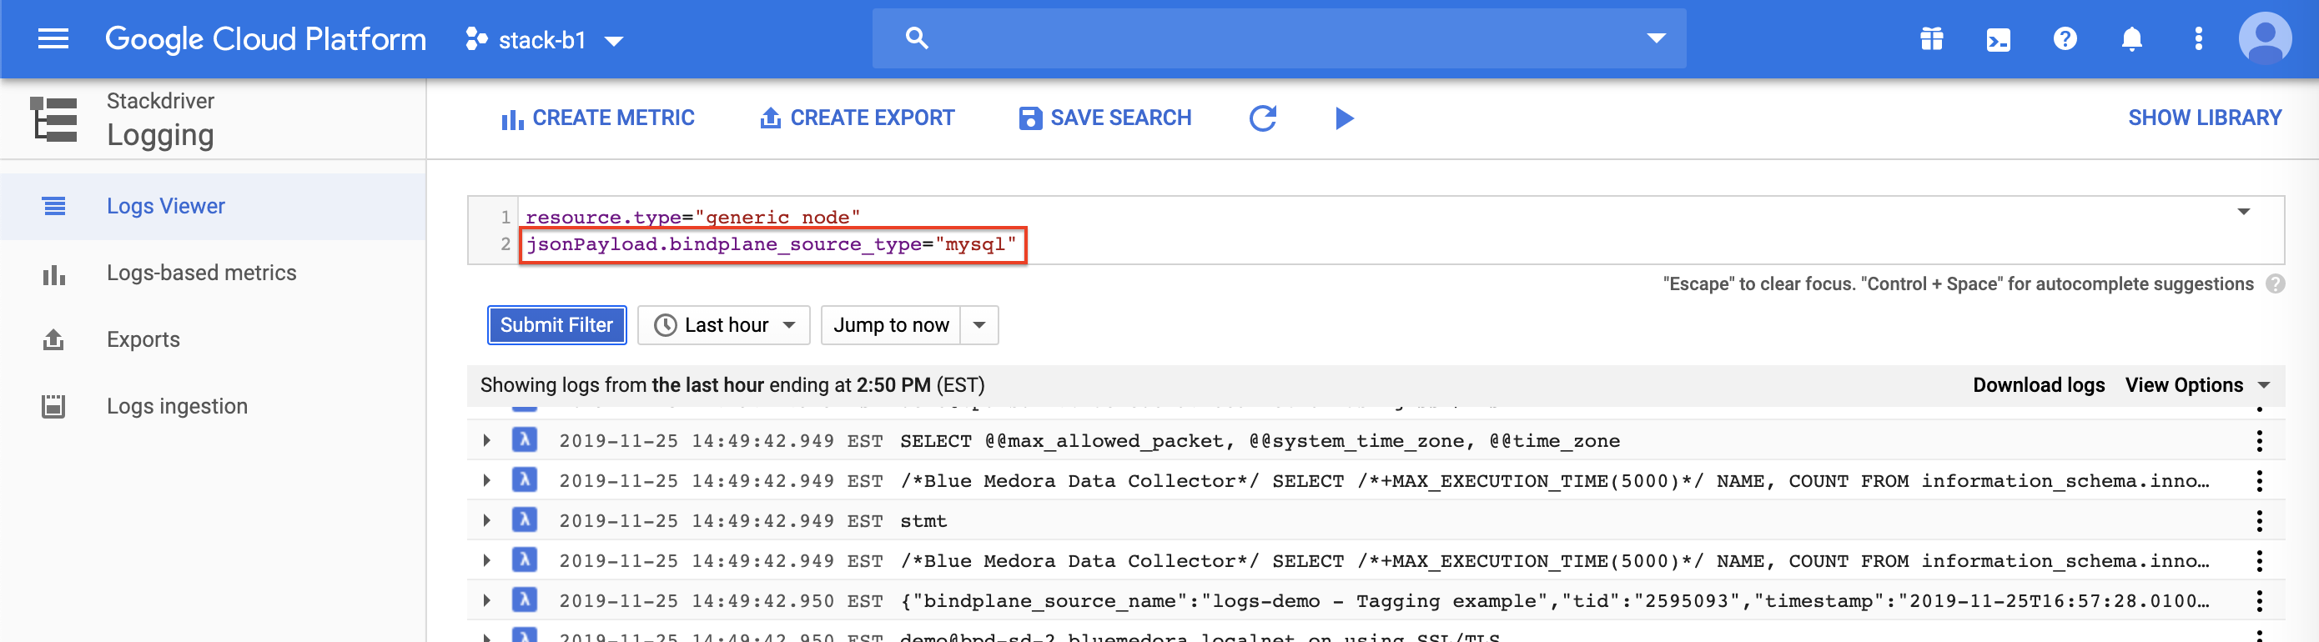Click Jump to now button
The width and height of the screenshot is (2319, 642).
click(x=890, y=325)
